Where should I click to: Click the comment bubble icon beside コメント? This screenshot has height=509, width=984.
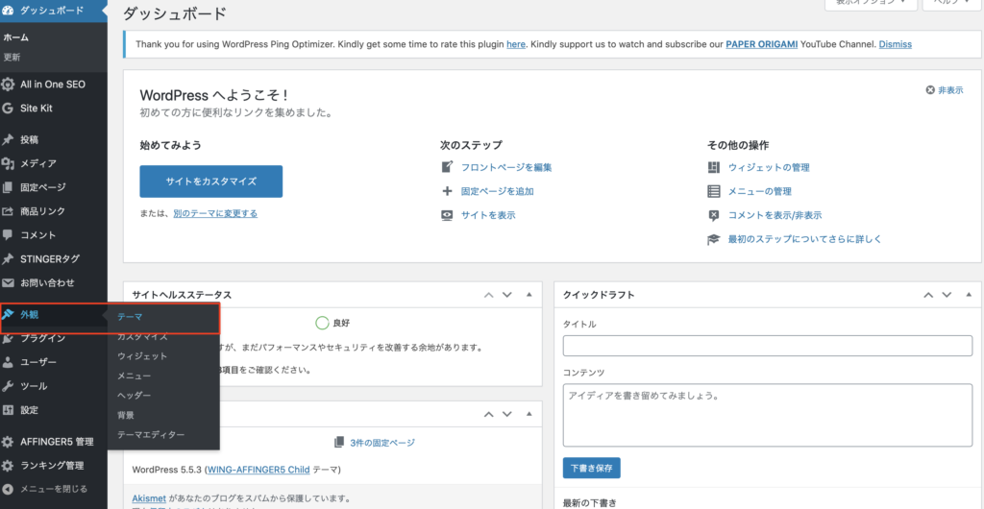click(9, 235)
